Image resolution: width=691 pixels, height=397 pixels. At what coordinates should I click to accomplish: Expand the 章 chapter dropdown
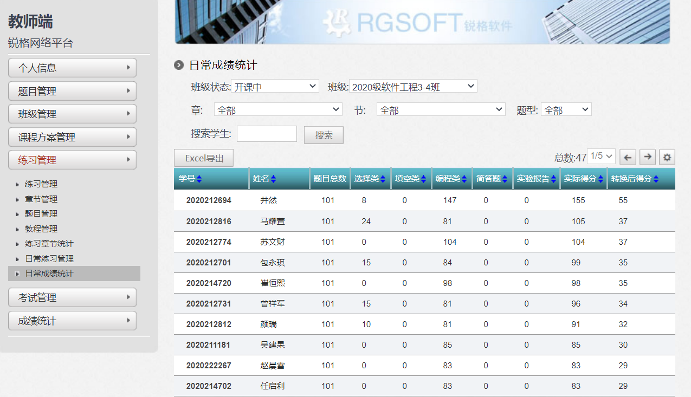278,110
